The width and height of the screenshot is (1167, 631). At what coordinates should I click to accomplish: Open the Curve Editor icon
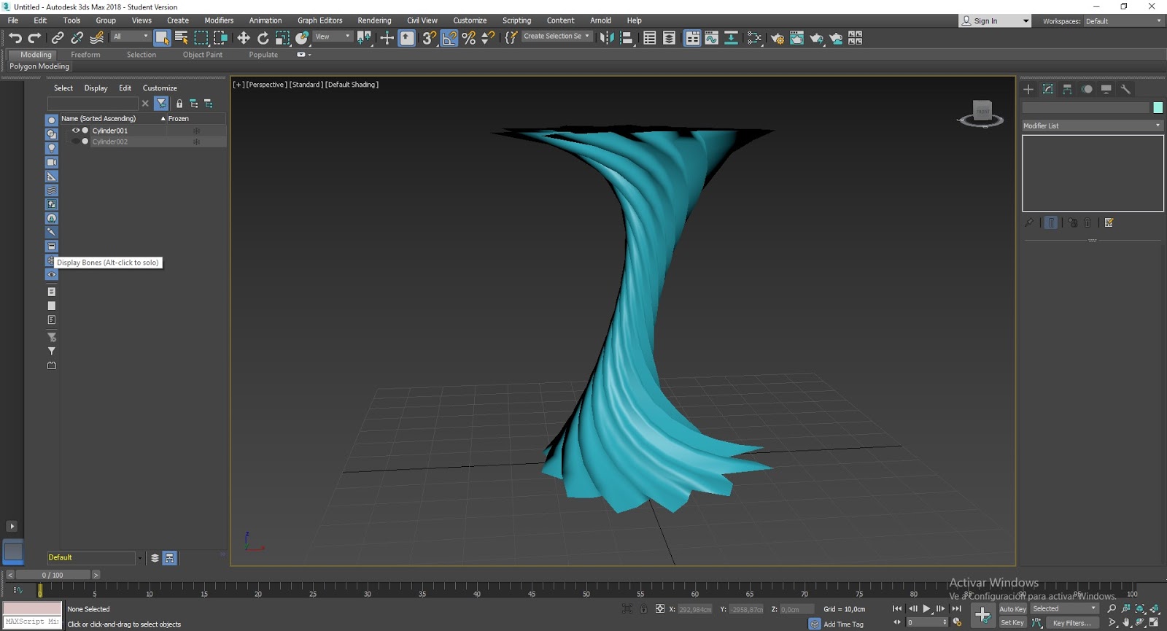pos(711,38)
